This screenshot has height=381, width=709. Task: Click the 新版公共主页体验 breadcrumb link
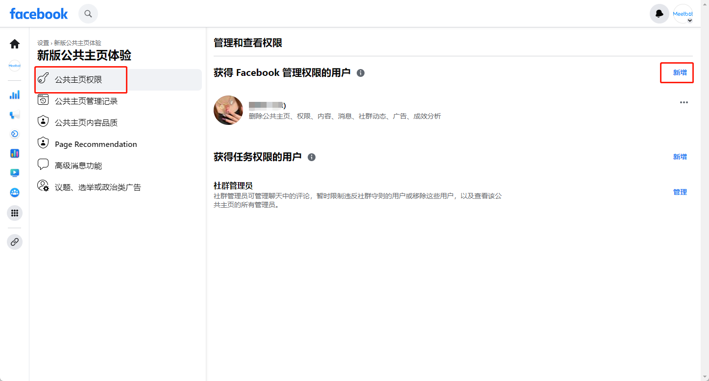point(77,43)
